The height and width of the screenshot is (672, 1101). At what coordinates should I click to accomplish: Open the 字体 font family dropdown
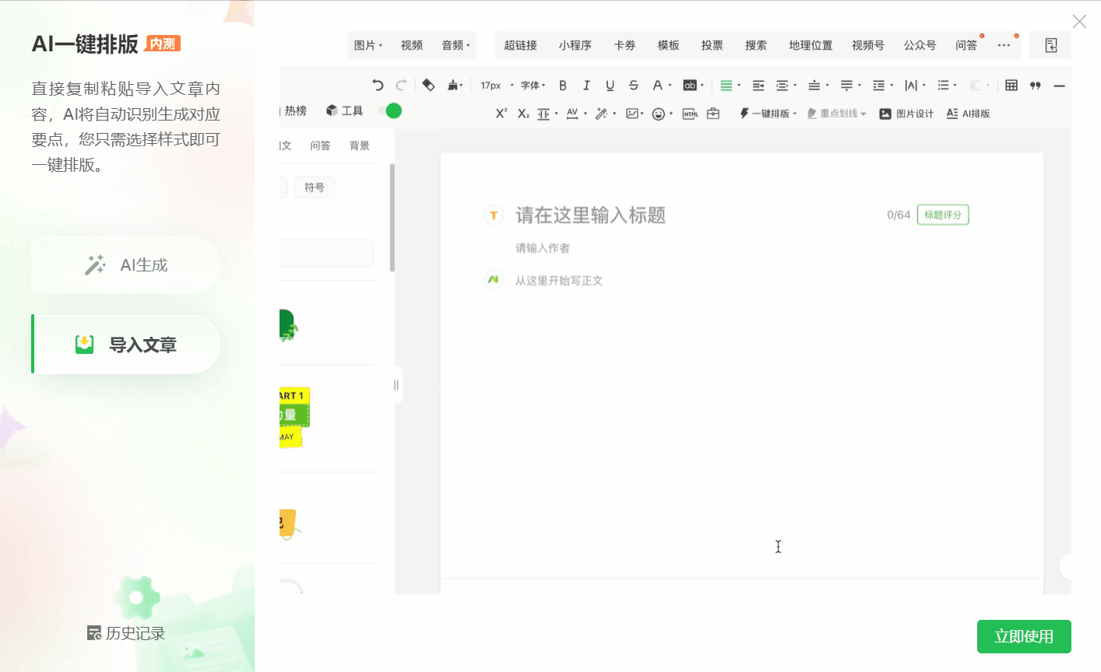533,86
